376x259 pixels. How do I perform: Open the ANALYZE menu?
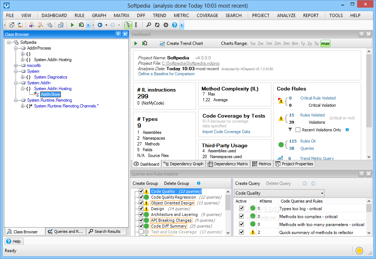coord(286,15)
